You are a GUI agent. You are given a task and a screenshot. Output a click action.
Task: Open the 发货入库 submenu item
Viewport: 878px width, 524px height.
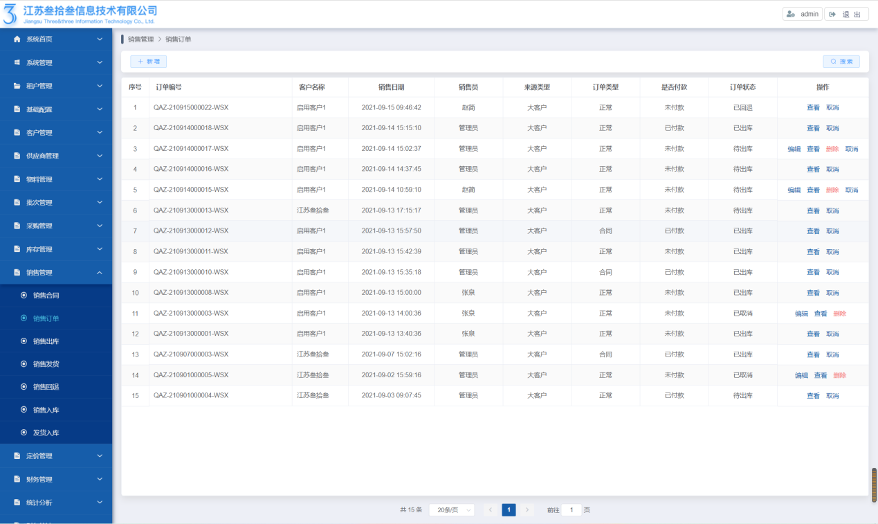(x=46, y=433)
